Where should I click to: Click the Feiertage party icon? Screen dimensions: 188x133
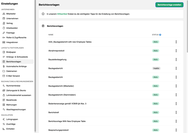coord(4,33)
